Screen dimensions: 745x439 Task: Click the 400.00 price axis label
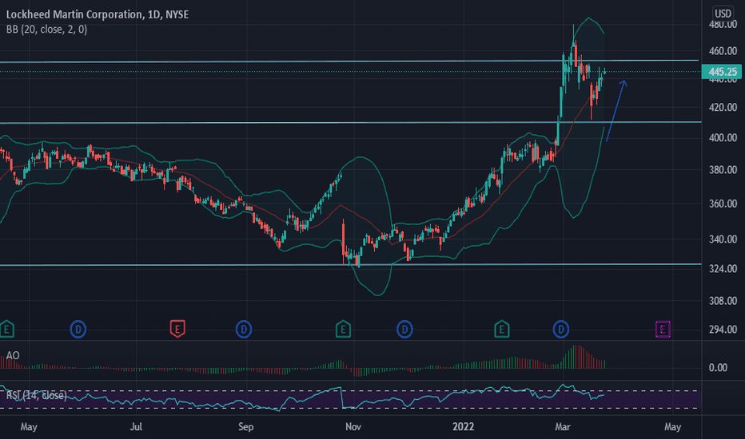[723, 137]
